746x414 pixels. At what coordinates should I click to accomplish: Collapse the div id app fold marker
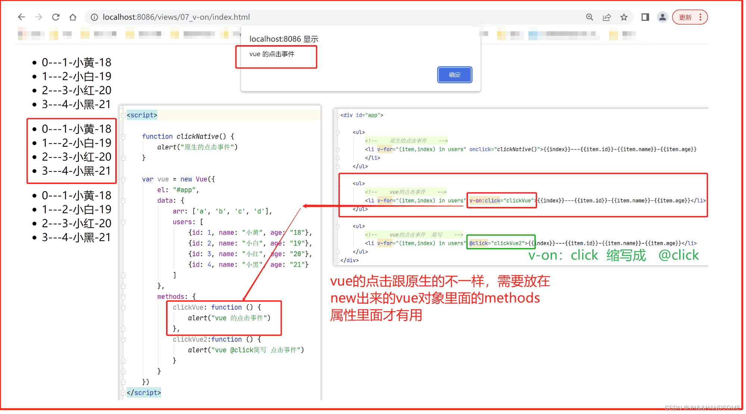click(337, 115)
